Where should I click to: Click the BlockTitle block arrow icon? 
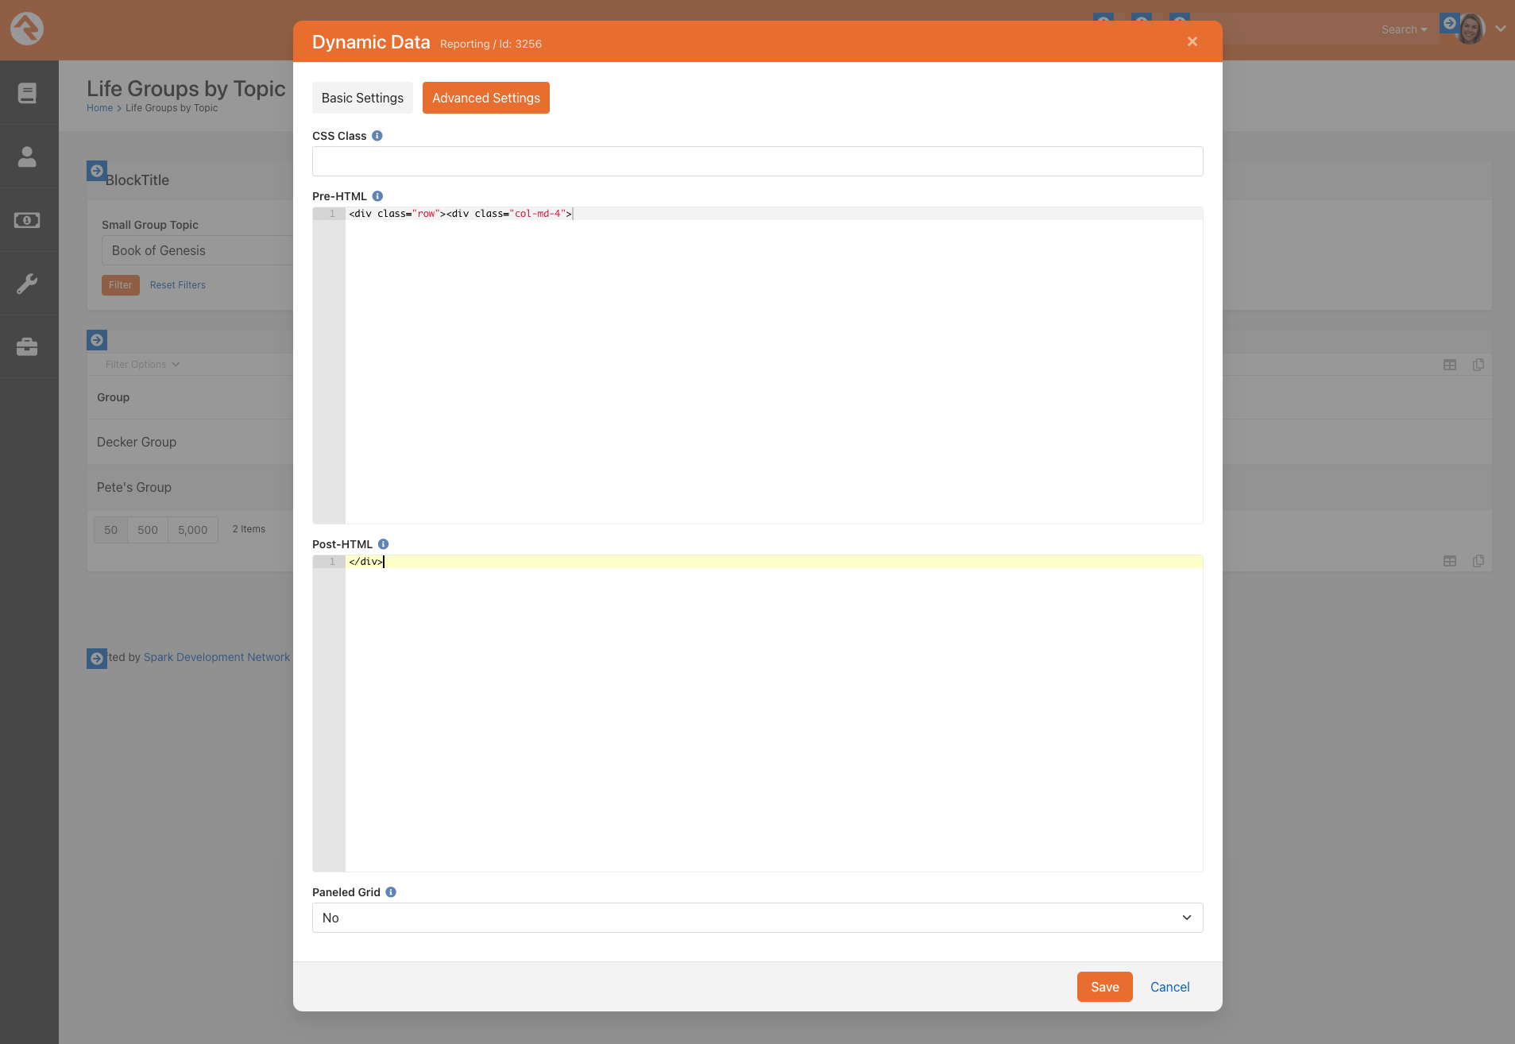(97, 171)
